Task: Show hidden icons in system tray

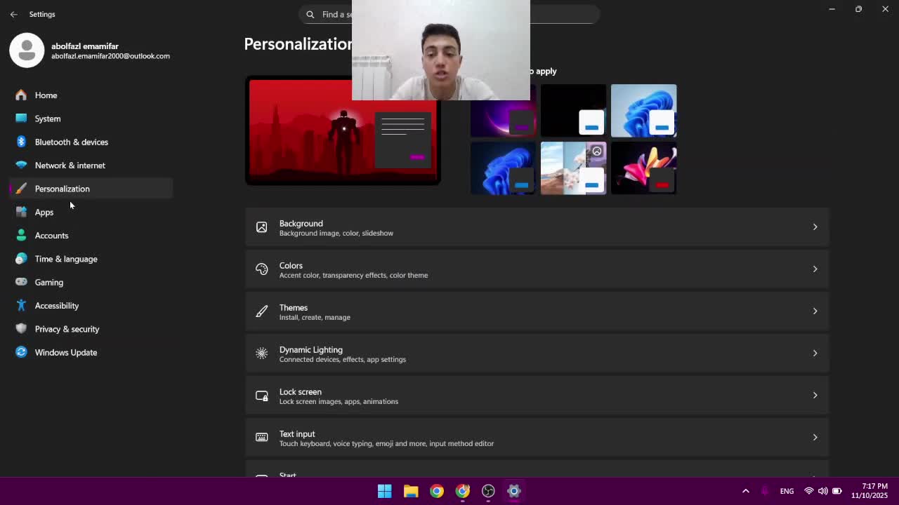Action: click(746, 491)
